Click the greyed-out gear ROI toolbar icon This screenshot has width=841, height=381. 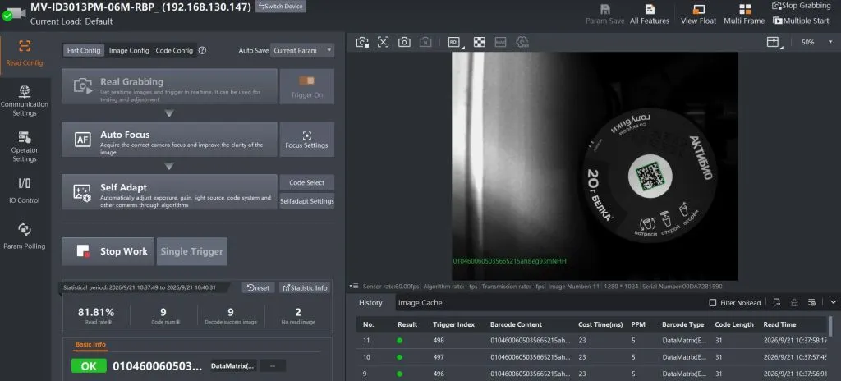522,43
